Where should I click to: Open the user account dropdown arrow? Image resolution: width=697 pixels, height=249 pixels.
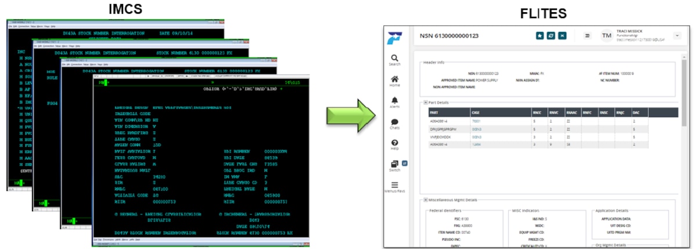[677, 35]
